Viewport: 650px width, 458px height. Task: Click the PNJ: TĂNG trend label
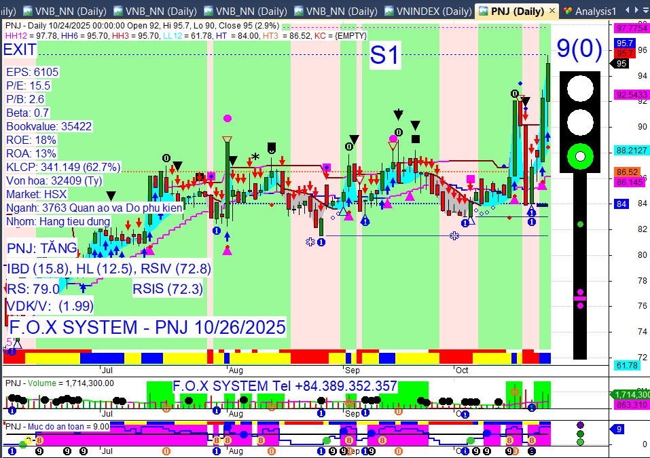(42, 248)
